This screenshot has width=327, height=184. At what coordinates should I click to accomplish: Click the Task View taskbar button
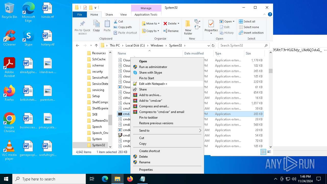click(x=92, y=179)
